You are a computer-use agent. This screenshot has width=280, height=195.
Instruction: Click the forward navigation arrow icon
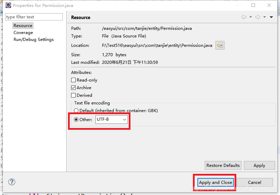(258, 17)
